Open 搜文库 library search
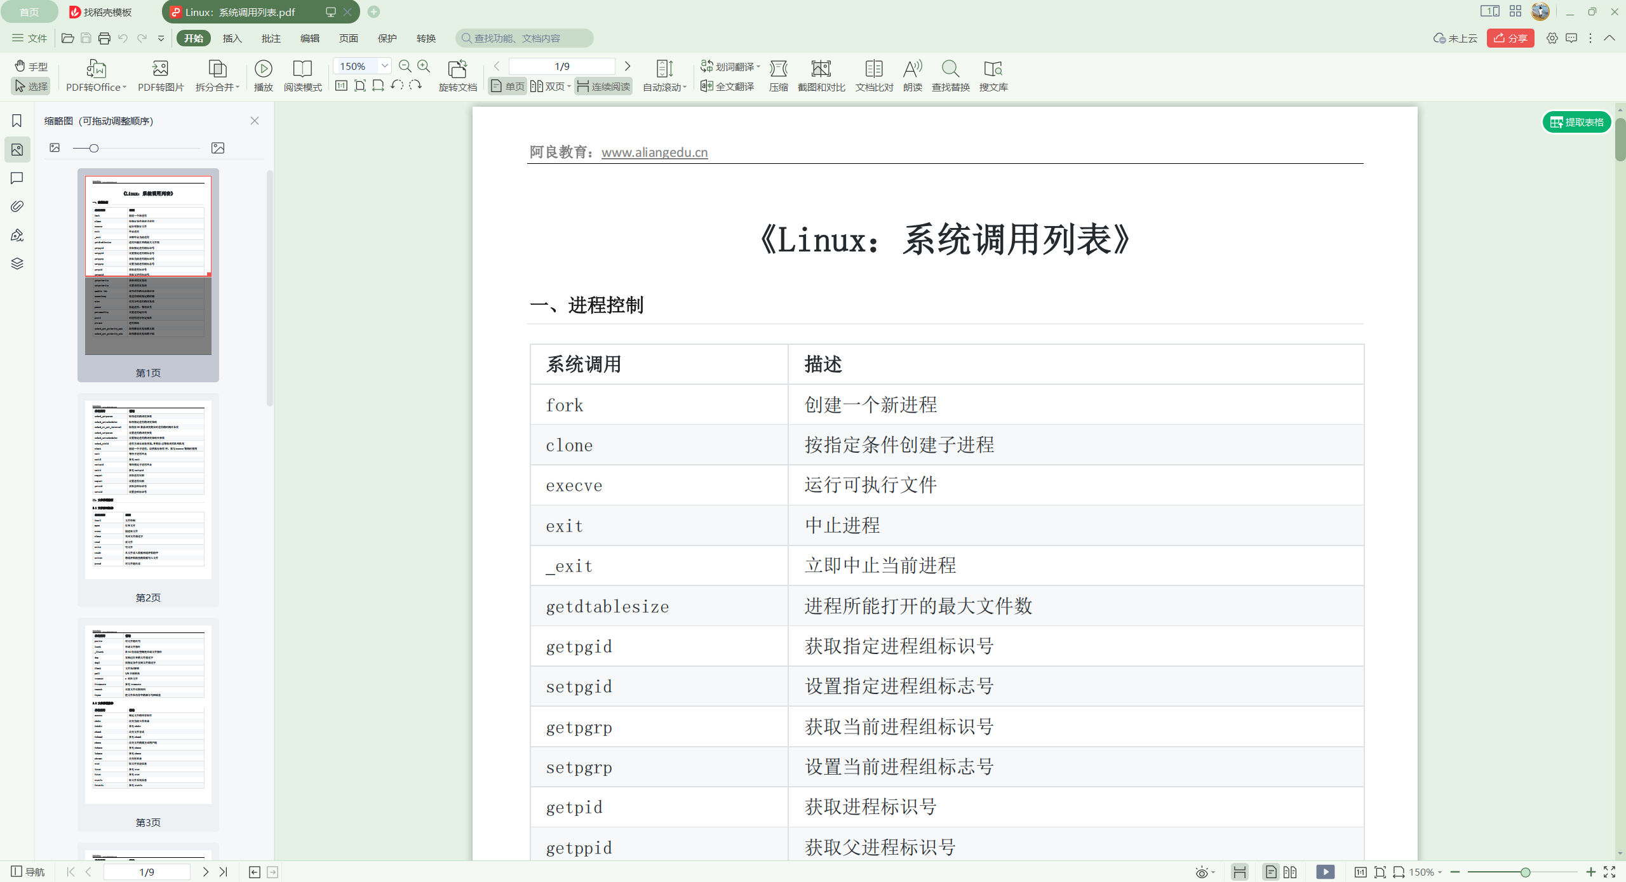 993,76
